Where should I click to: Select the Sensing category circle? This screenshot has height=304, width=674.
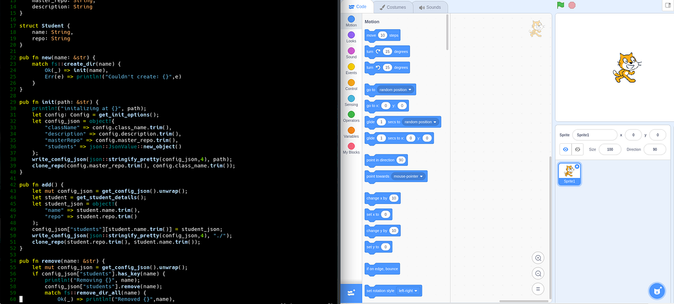pos(351,98)
